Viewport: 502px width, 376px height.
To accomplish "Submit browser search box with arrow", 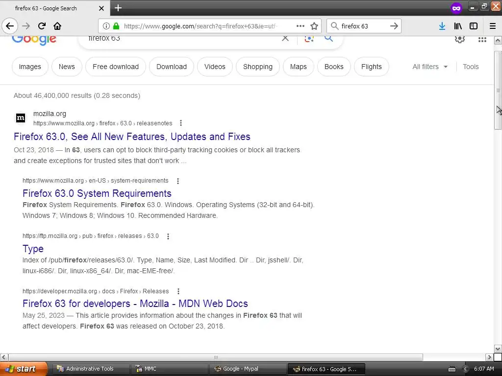I will [x=394, y=26].
